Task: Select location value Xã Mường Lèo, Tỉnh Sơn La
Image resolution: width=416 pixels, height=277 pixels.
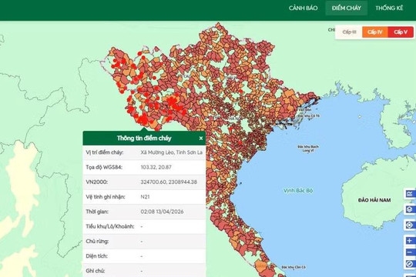Action: click(x=171, y=152)
